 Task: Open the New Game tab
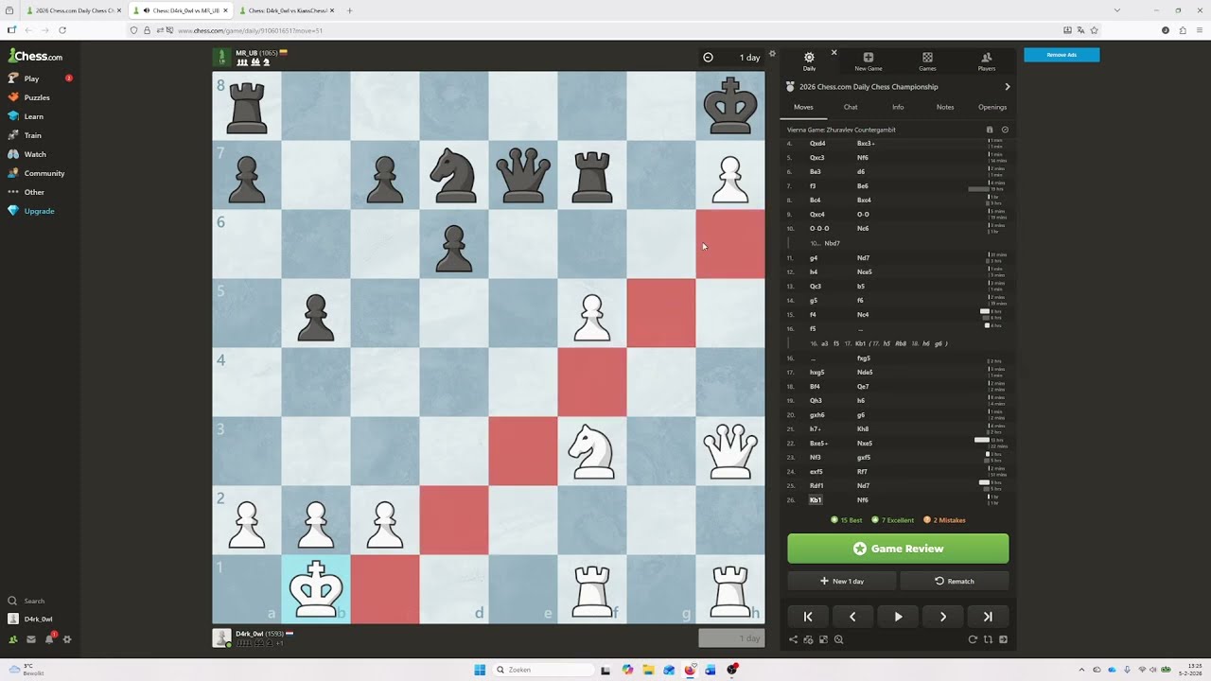pos(868,61)
